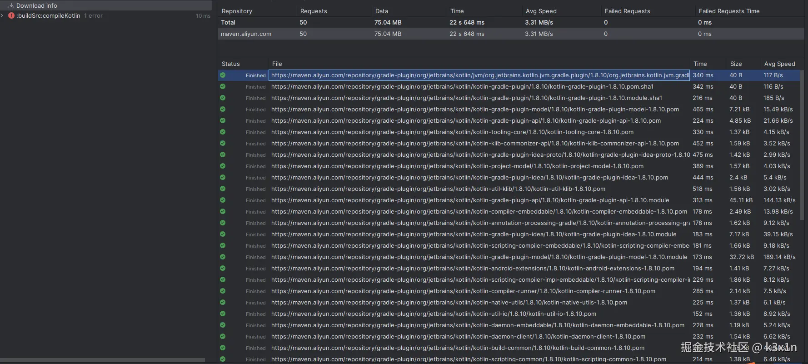Click green check icon of kotlin-util-io row
This screenshot has height=364, width=808.
223,314
